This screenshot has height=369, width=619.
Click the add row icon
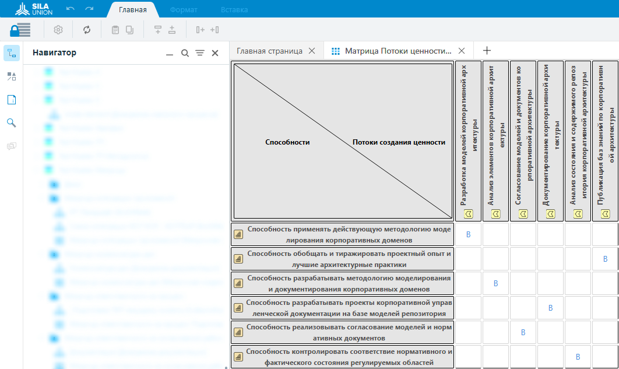157,30
